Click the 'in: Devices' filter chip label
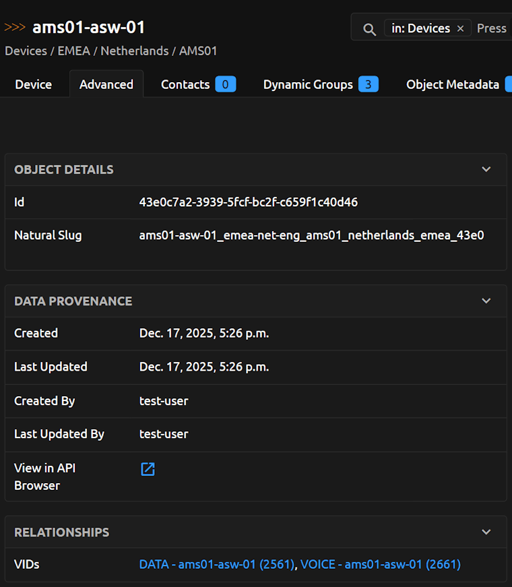Viewport: 512px width, 587px height. click(420, 28)
